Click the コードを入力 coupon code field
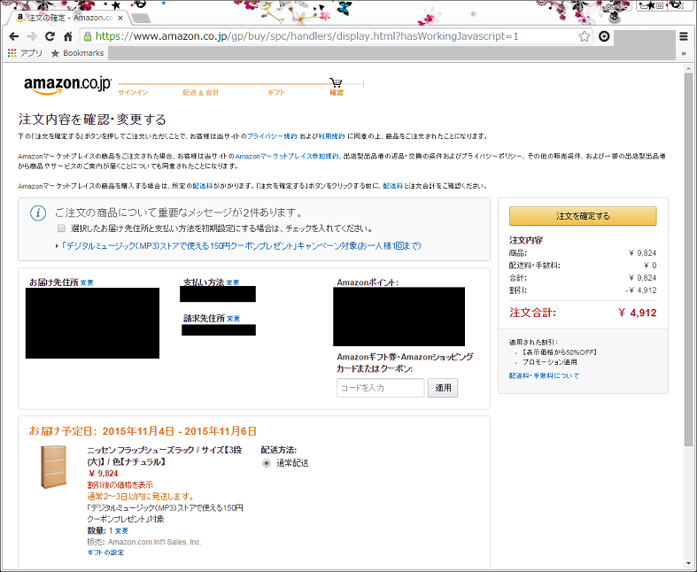The height and width of the screenshot is (572, 697). [x=381, y=388]
